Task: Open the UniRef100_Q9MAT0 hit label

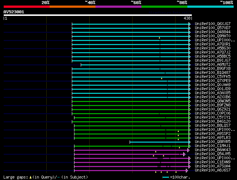Action: (213, 36)
